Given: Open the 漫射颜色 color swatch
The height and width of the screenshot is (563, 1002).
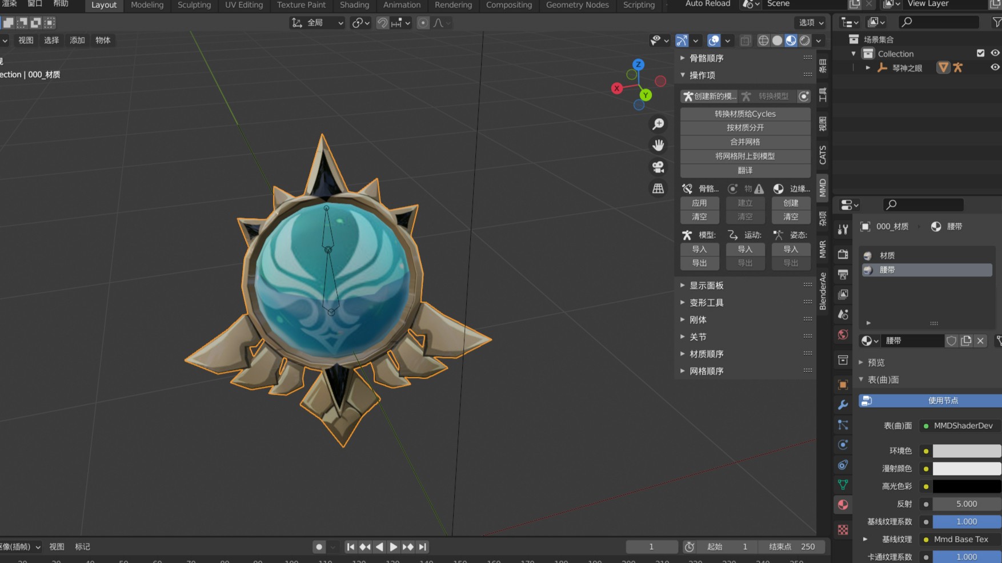Looking at the screenshot, I should pyautogui.click(x=966, y=469).
